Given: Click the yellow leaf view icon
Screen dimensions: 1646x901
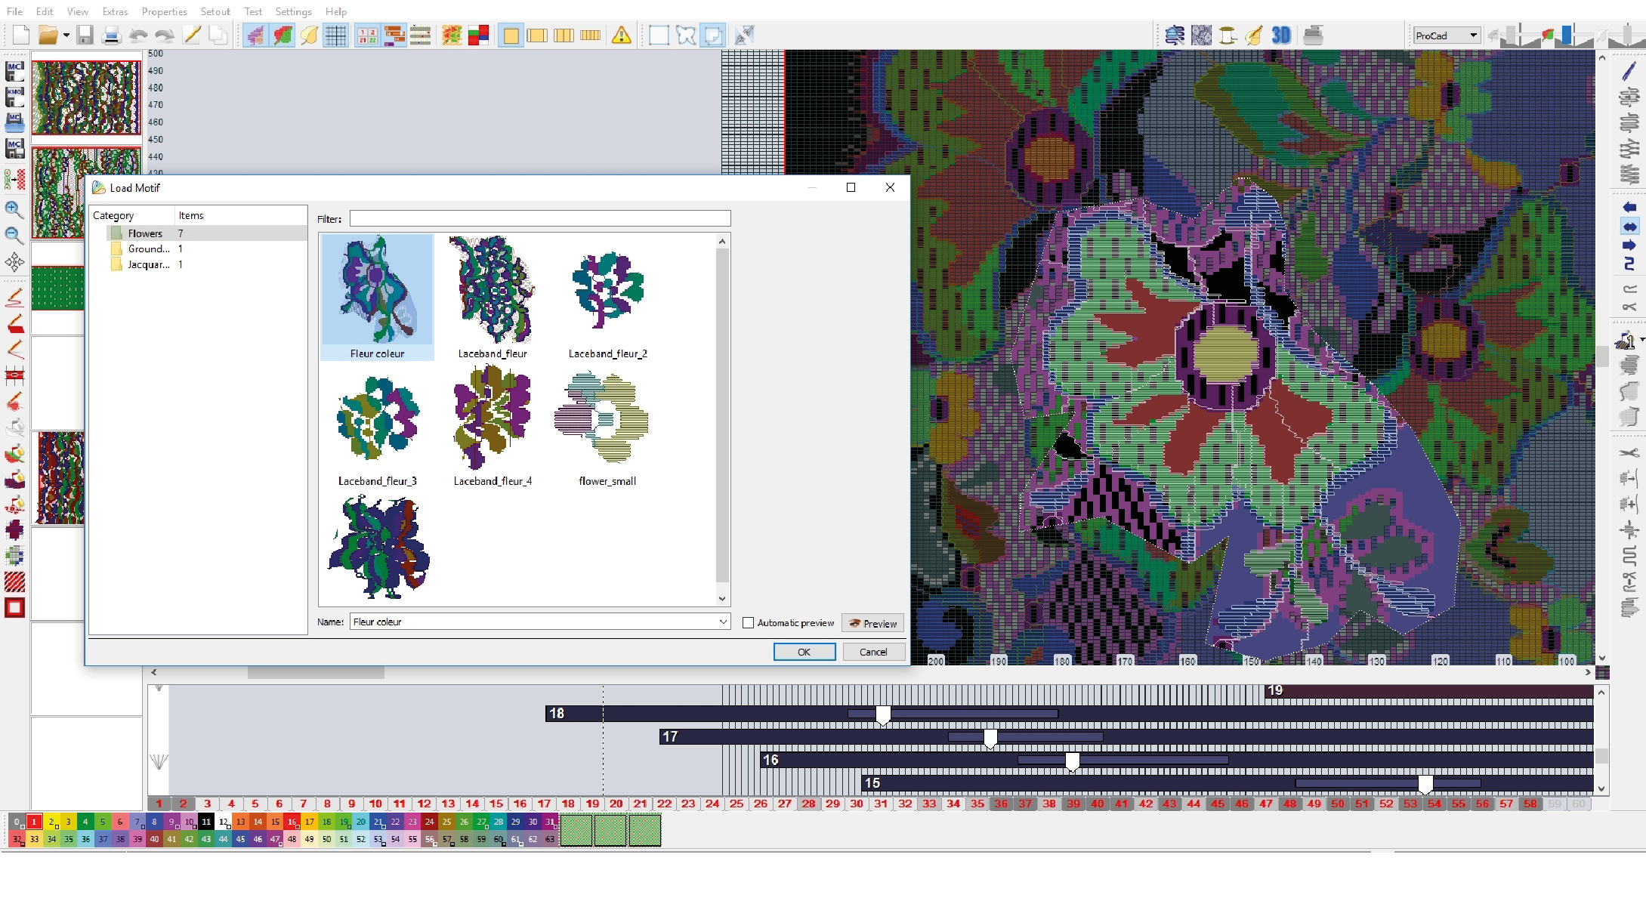Looking at the screenshot, I should pyautogui.click(x=309, y=35).
